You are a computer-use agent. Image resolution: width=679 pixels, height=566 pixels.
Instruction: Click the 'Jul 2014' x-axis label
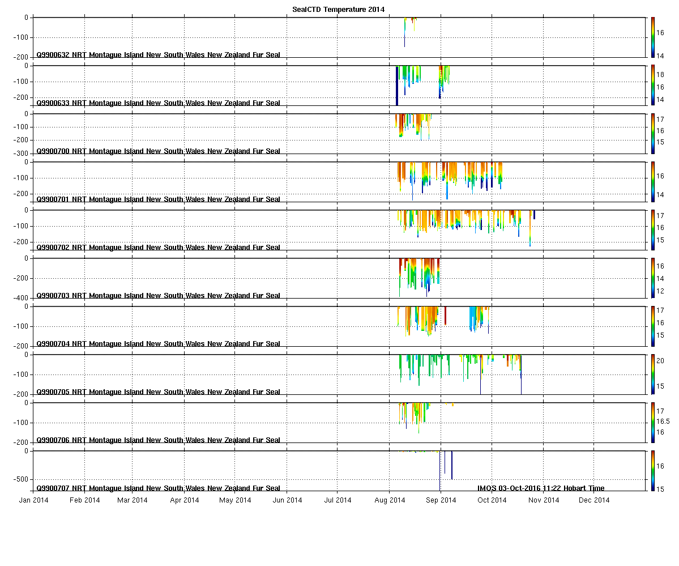tap(338, 500)
